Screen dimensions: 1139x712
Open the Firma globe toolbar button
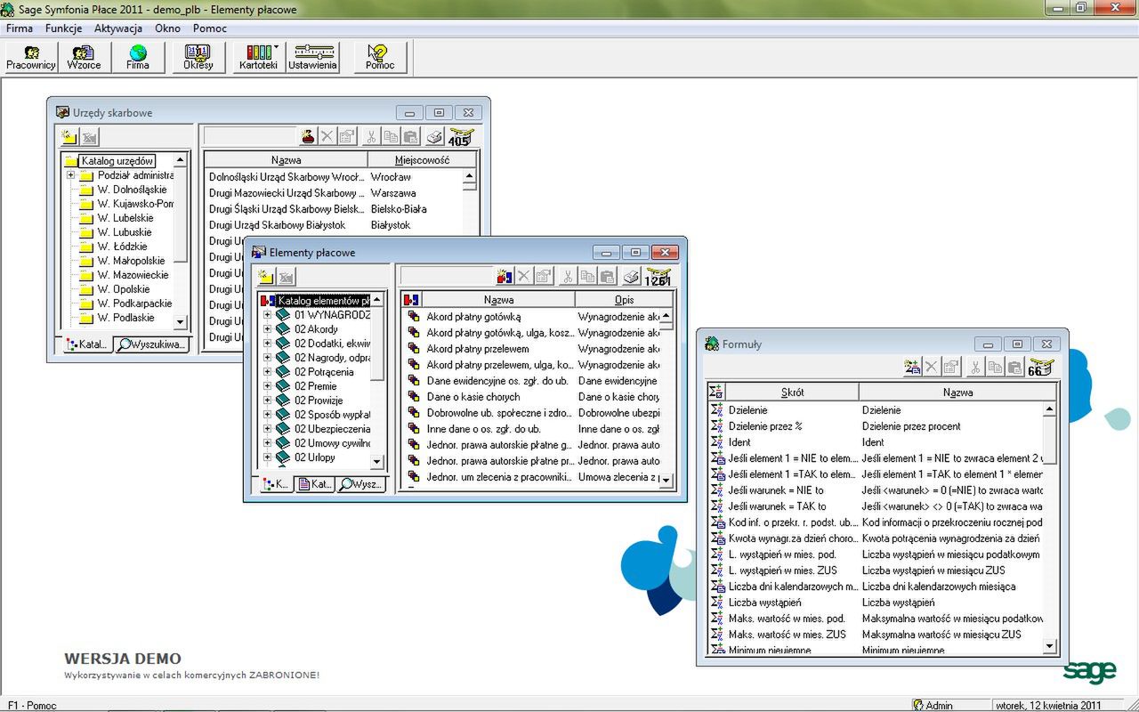(x=138, y=57)
